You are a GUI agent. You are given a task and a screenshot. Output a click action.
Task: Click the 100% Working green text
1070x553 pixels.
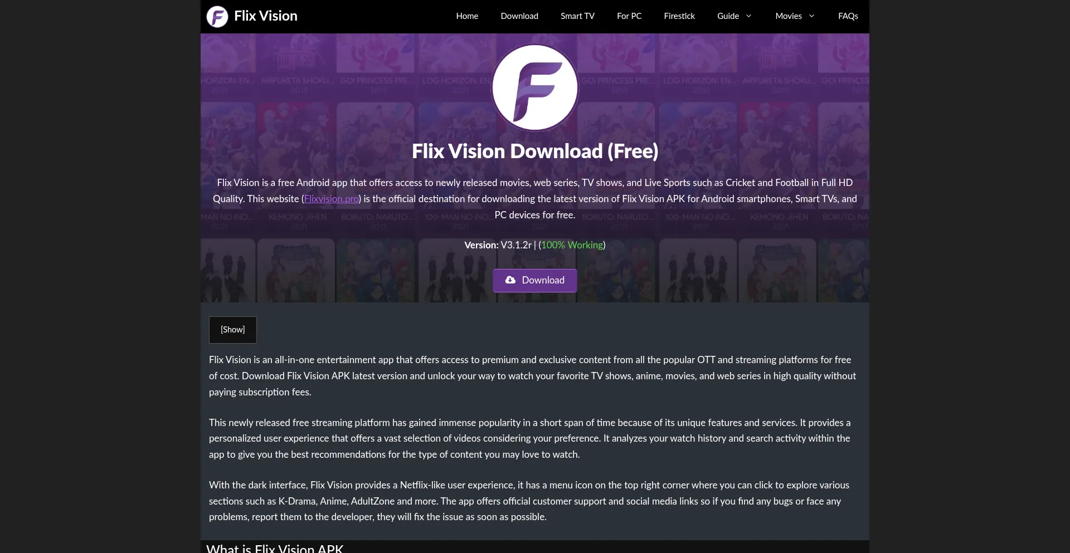click(572, 245)
